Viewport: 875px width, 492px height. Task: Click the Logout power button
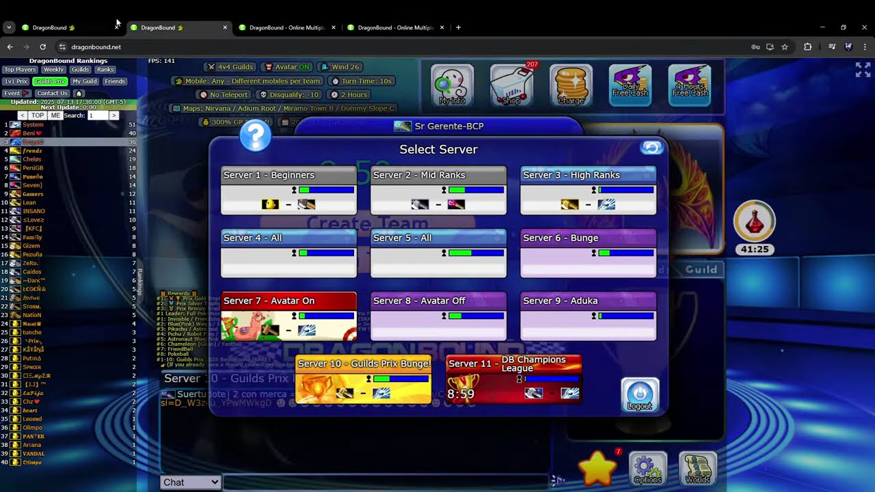[x=640, y=395]
